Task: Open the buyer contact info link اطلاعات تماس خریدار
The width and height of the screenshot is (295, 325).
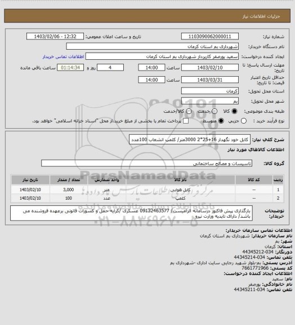Action: tap(63, 56)
